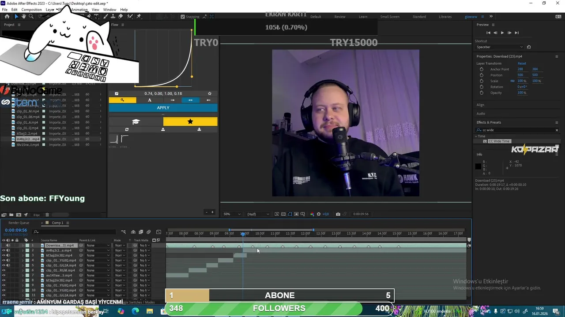The width and height of the screenshot is (565, 317).
Task: Open Flow yellow star favorites tab
Action: (x=190, y=122)
